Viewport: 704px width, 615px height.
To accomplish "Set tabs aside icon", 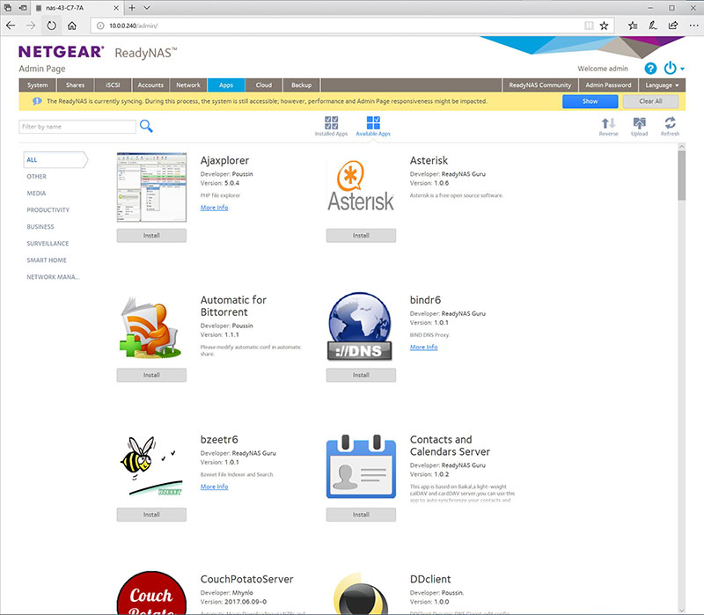I will (23, 8).
